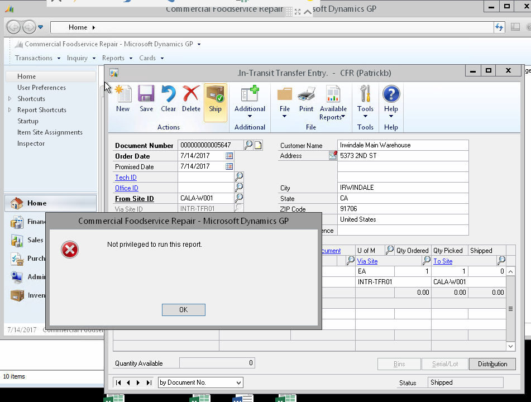Open the Commercial Foodservice Repair title dropdown
This screenshot has height=402, width=531.
click(199, 44)
